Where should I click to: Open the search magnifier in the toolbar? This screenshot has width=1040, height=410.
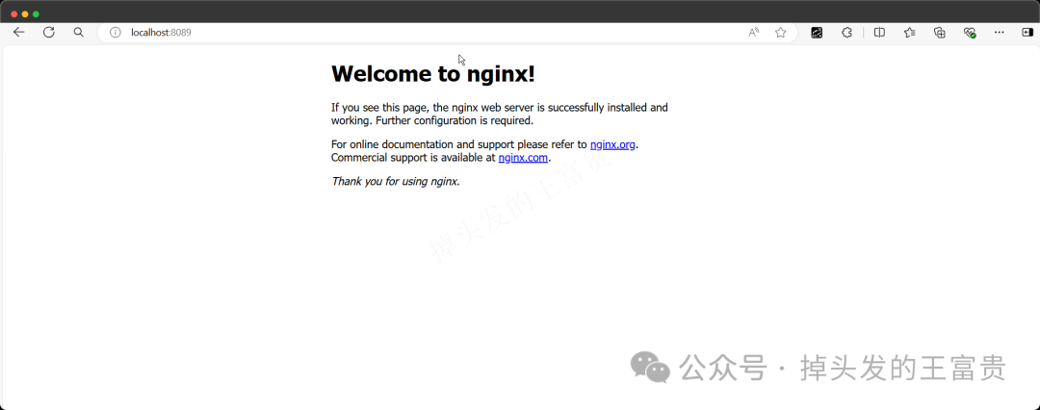[78, 32]
